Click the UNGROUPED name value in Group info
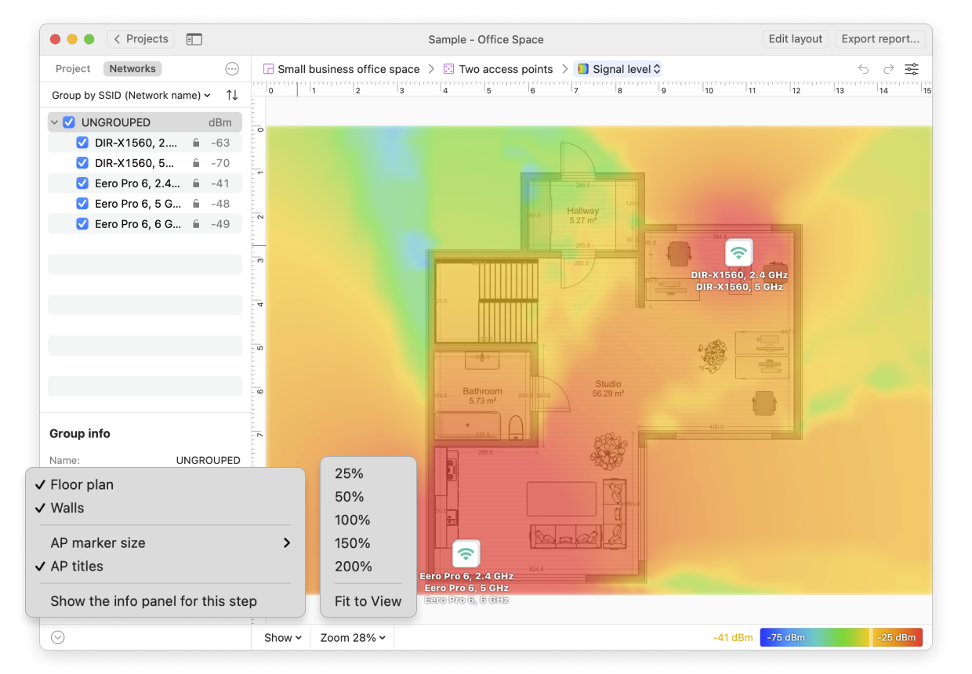 [x=208, y=460]
